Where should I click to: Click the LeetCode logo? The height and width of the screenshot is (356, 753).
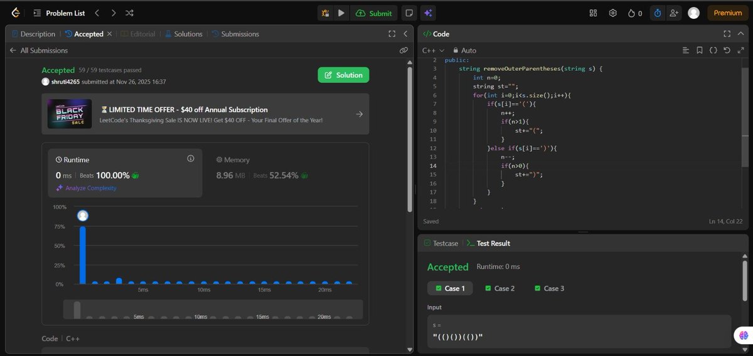(15, 13)
